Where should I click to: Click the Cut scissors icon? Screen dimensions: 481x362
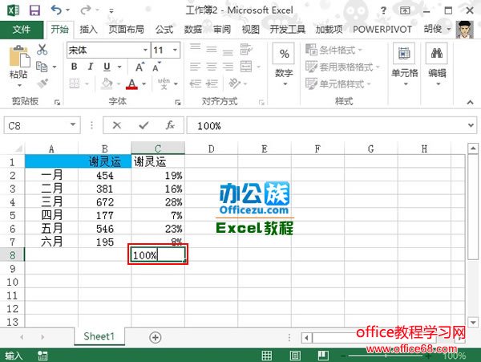[42, 50]
